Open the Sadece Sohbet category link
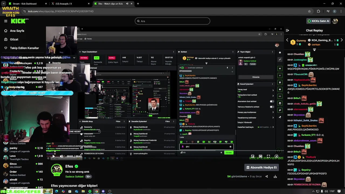 (74, 176)
